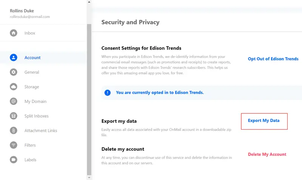Click the sidebar scrollbar down arrow
This screenshot has height=180, width=302.
[x=89, y=177]
